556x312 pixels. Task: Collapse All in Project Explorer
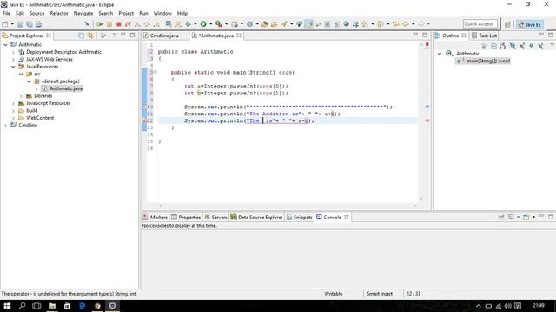(x=81, y=36)
